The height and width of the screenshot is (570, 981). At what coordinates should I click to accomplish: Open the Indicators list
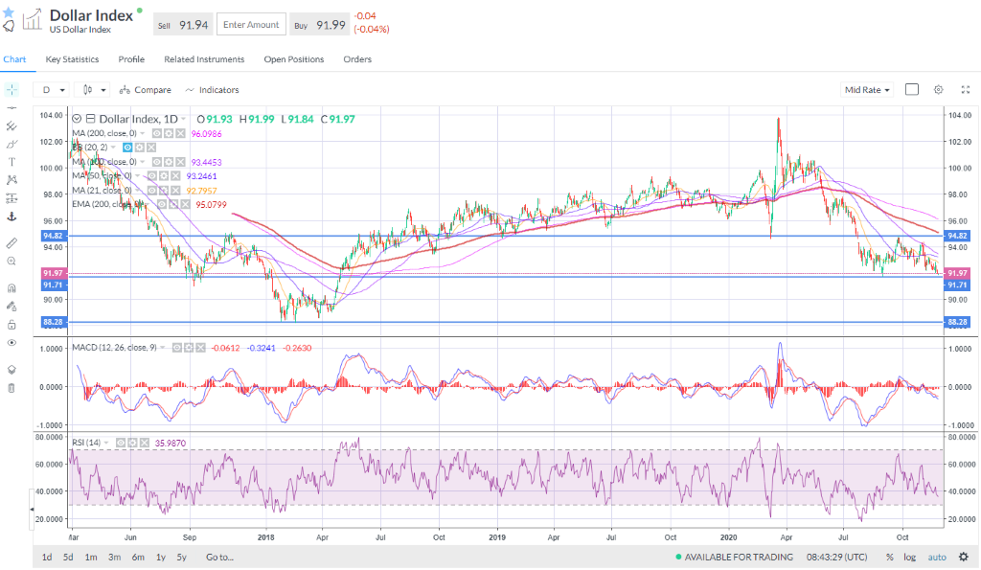[212, 89]
